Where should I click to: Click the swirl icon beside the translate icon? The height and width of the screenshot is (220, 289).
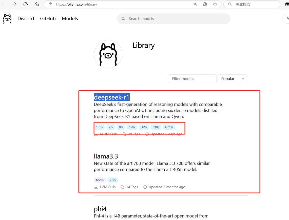(205, 4)
